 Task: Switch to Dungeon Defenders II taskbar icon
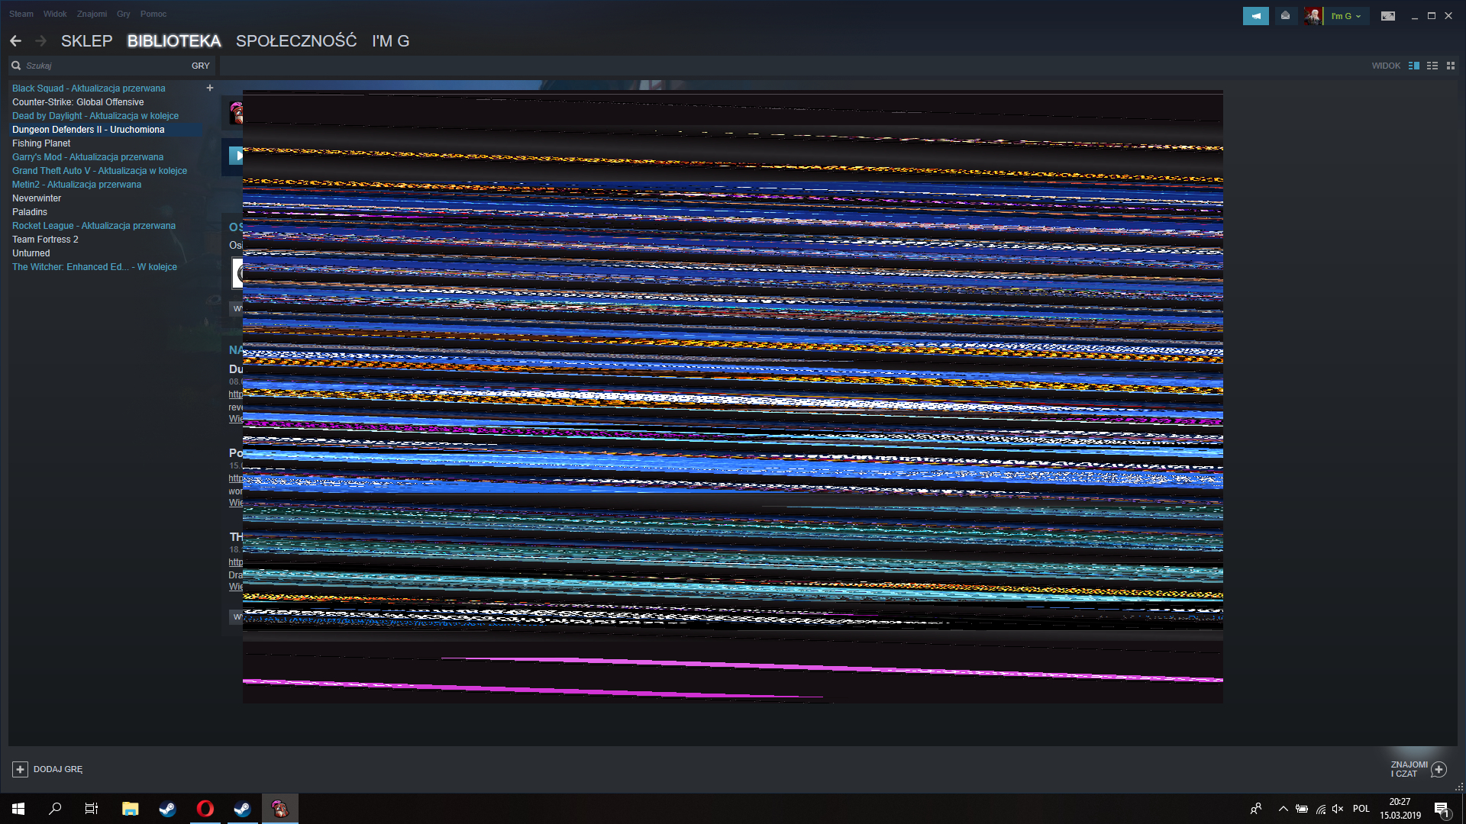pyautogui.click(x=279, y=809)
